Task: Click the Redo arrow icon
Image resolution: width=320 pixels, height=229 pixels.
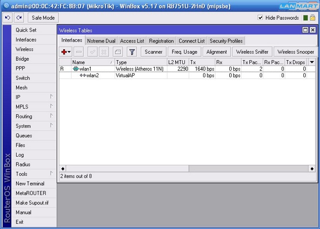Action: point(19,18)
